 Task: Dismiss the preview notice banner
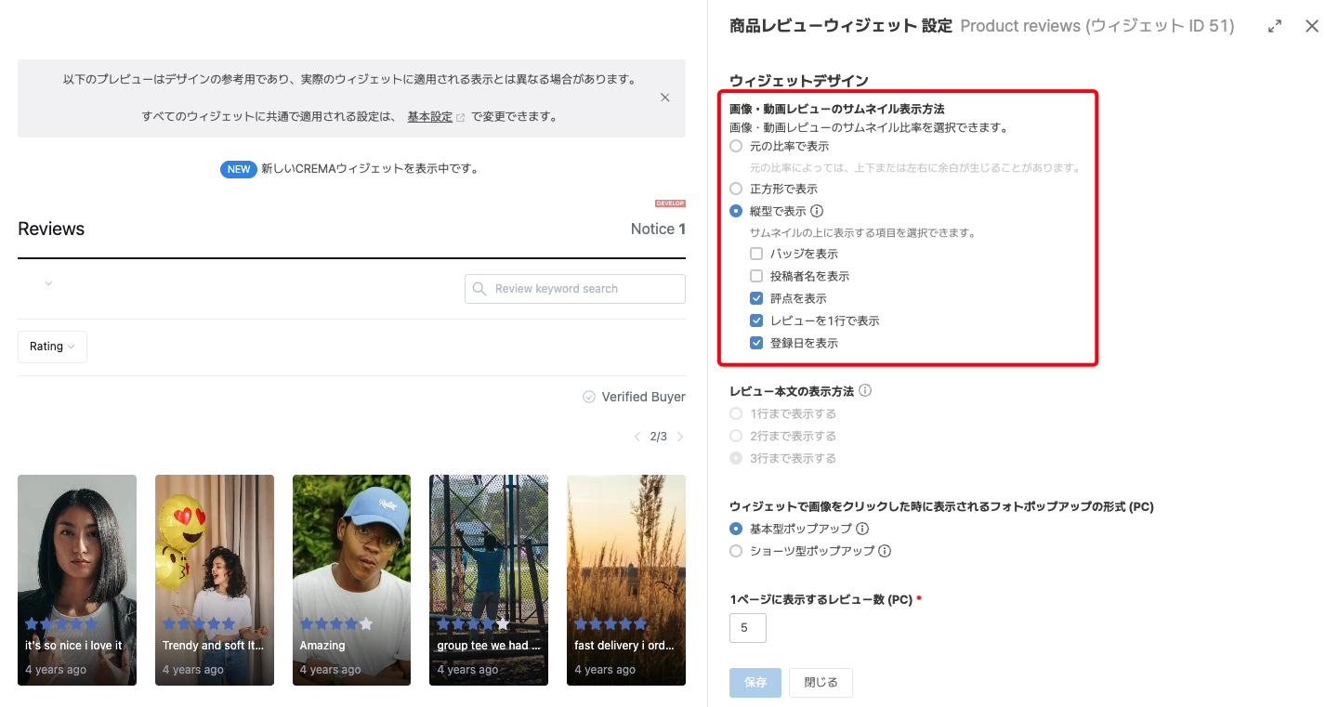pos(664,98)
